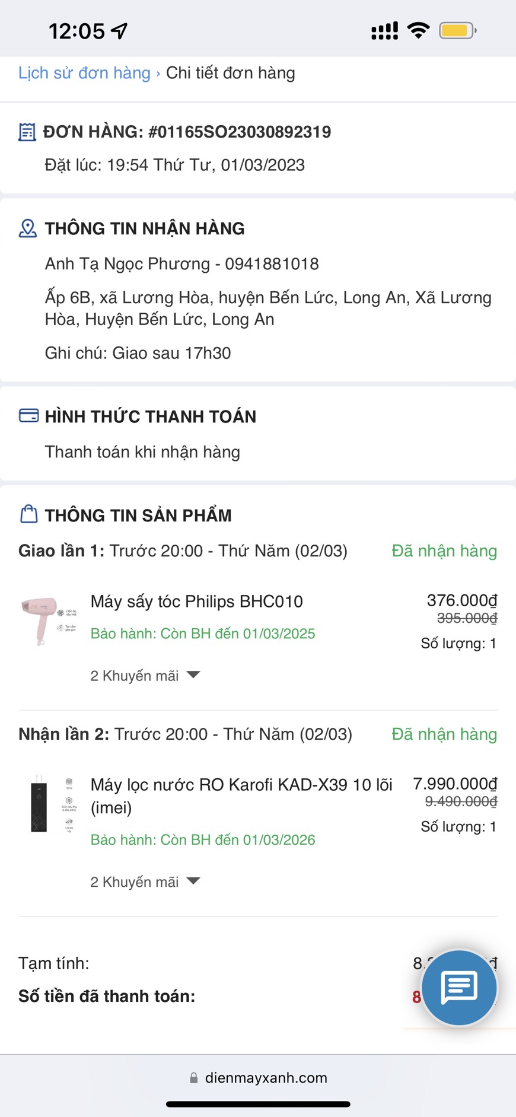Tap the home indicator bar
The image size is (516, 1117).
click(x=258, y=1104)
